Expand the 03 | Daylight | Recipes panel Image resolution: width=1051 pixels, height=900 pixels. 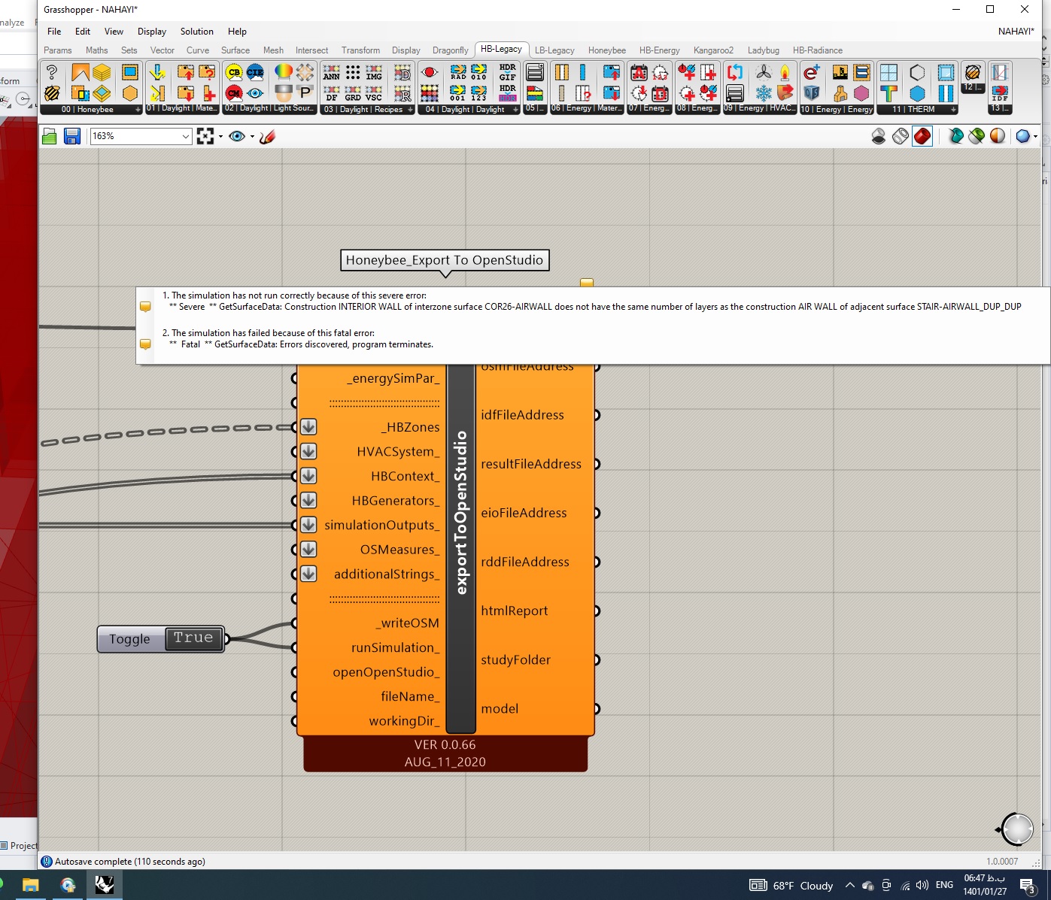410,110
